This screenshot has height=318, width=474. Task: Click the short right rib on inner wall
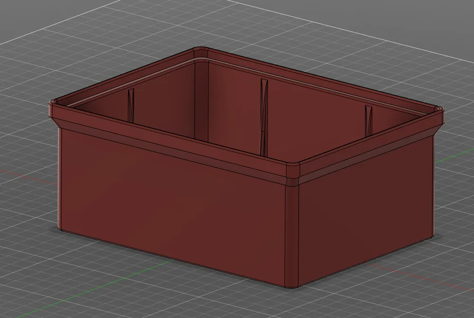368,120
